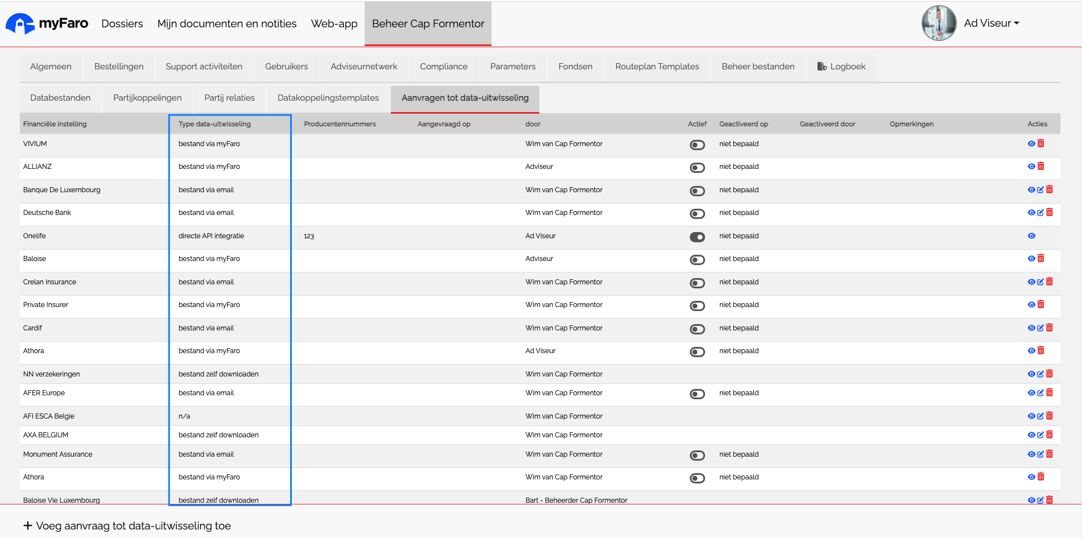Click the myFaro logo

47,23
